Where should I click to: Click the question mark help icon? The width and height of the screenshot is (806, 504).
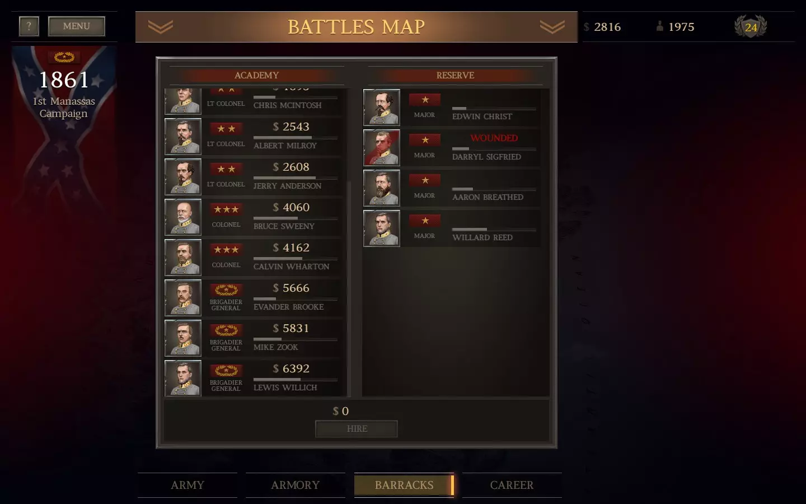click(x=29, y=26)
